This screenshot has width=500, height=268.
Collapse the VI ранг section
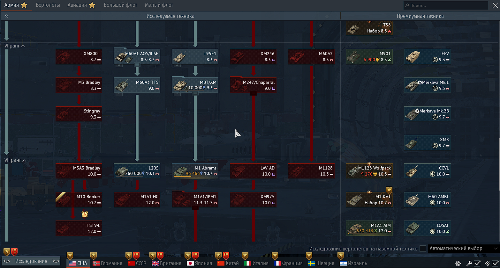(x=15, y=46)
